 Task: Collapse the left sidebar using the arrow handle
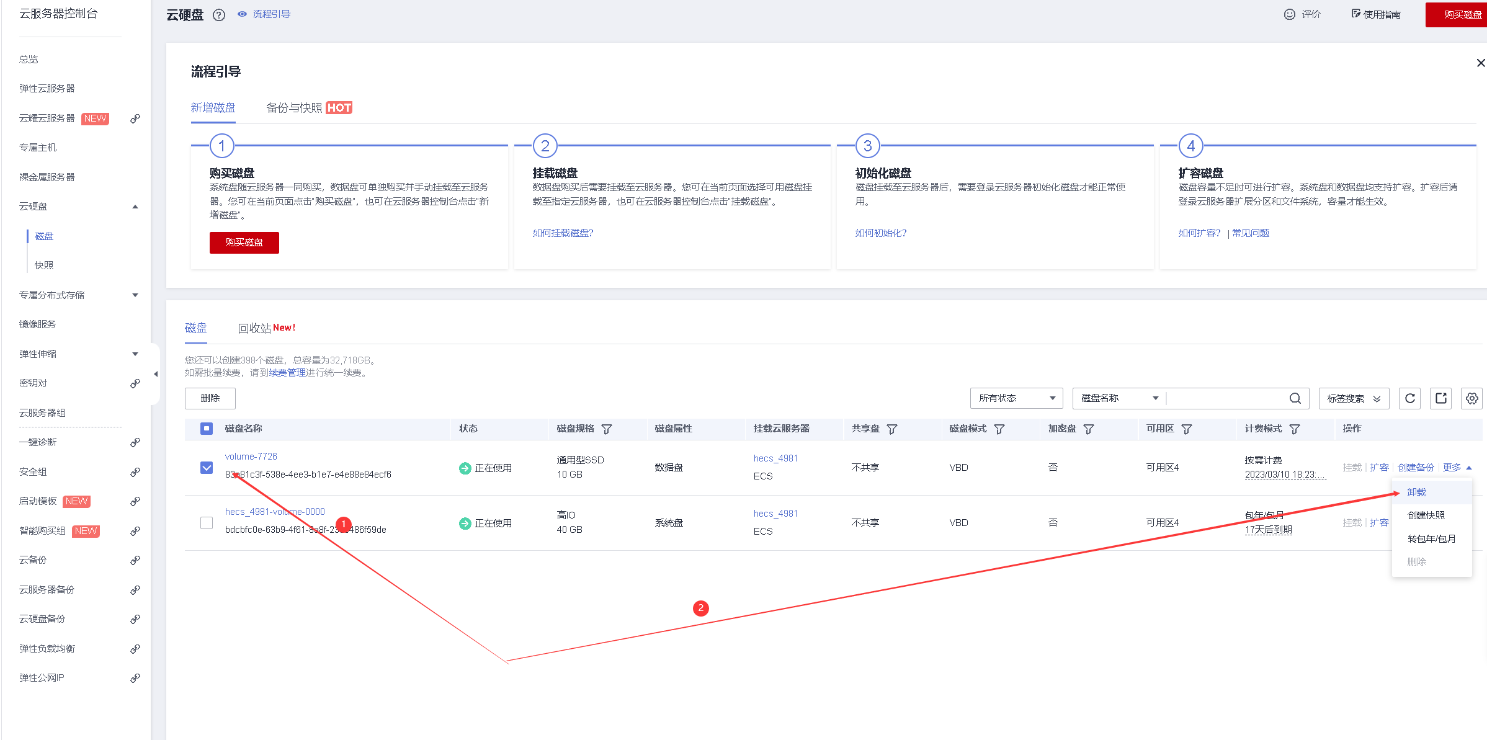coord(156,374)
